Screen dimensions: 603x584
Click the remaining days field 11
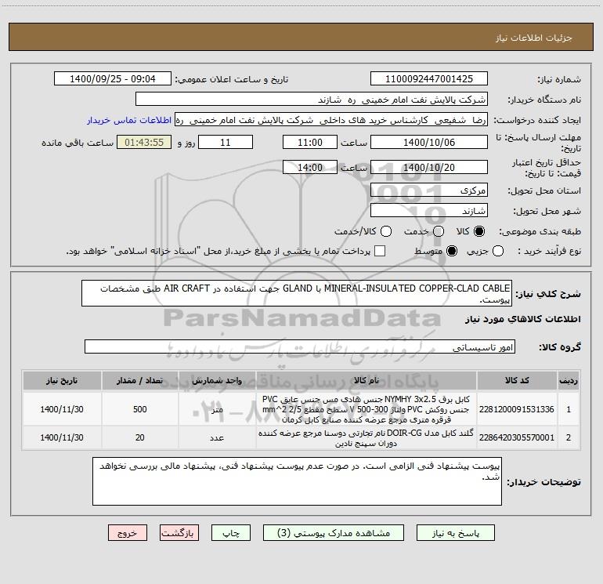pos(226,142)
